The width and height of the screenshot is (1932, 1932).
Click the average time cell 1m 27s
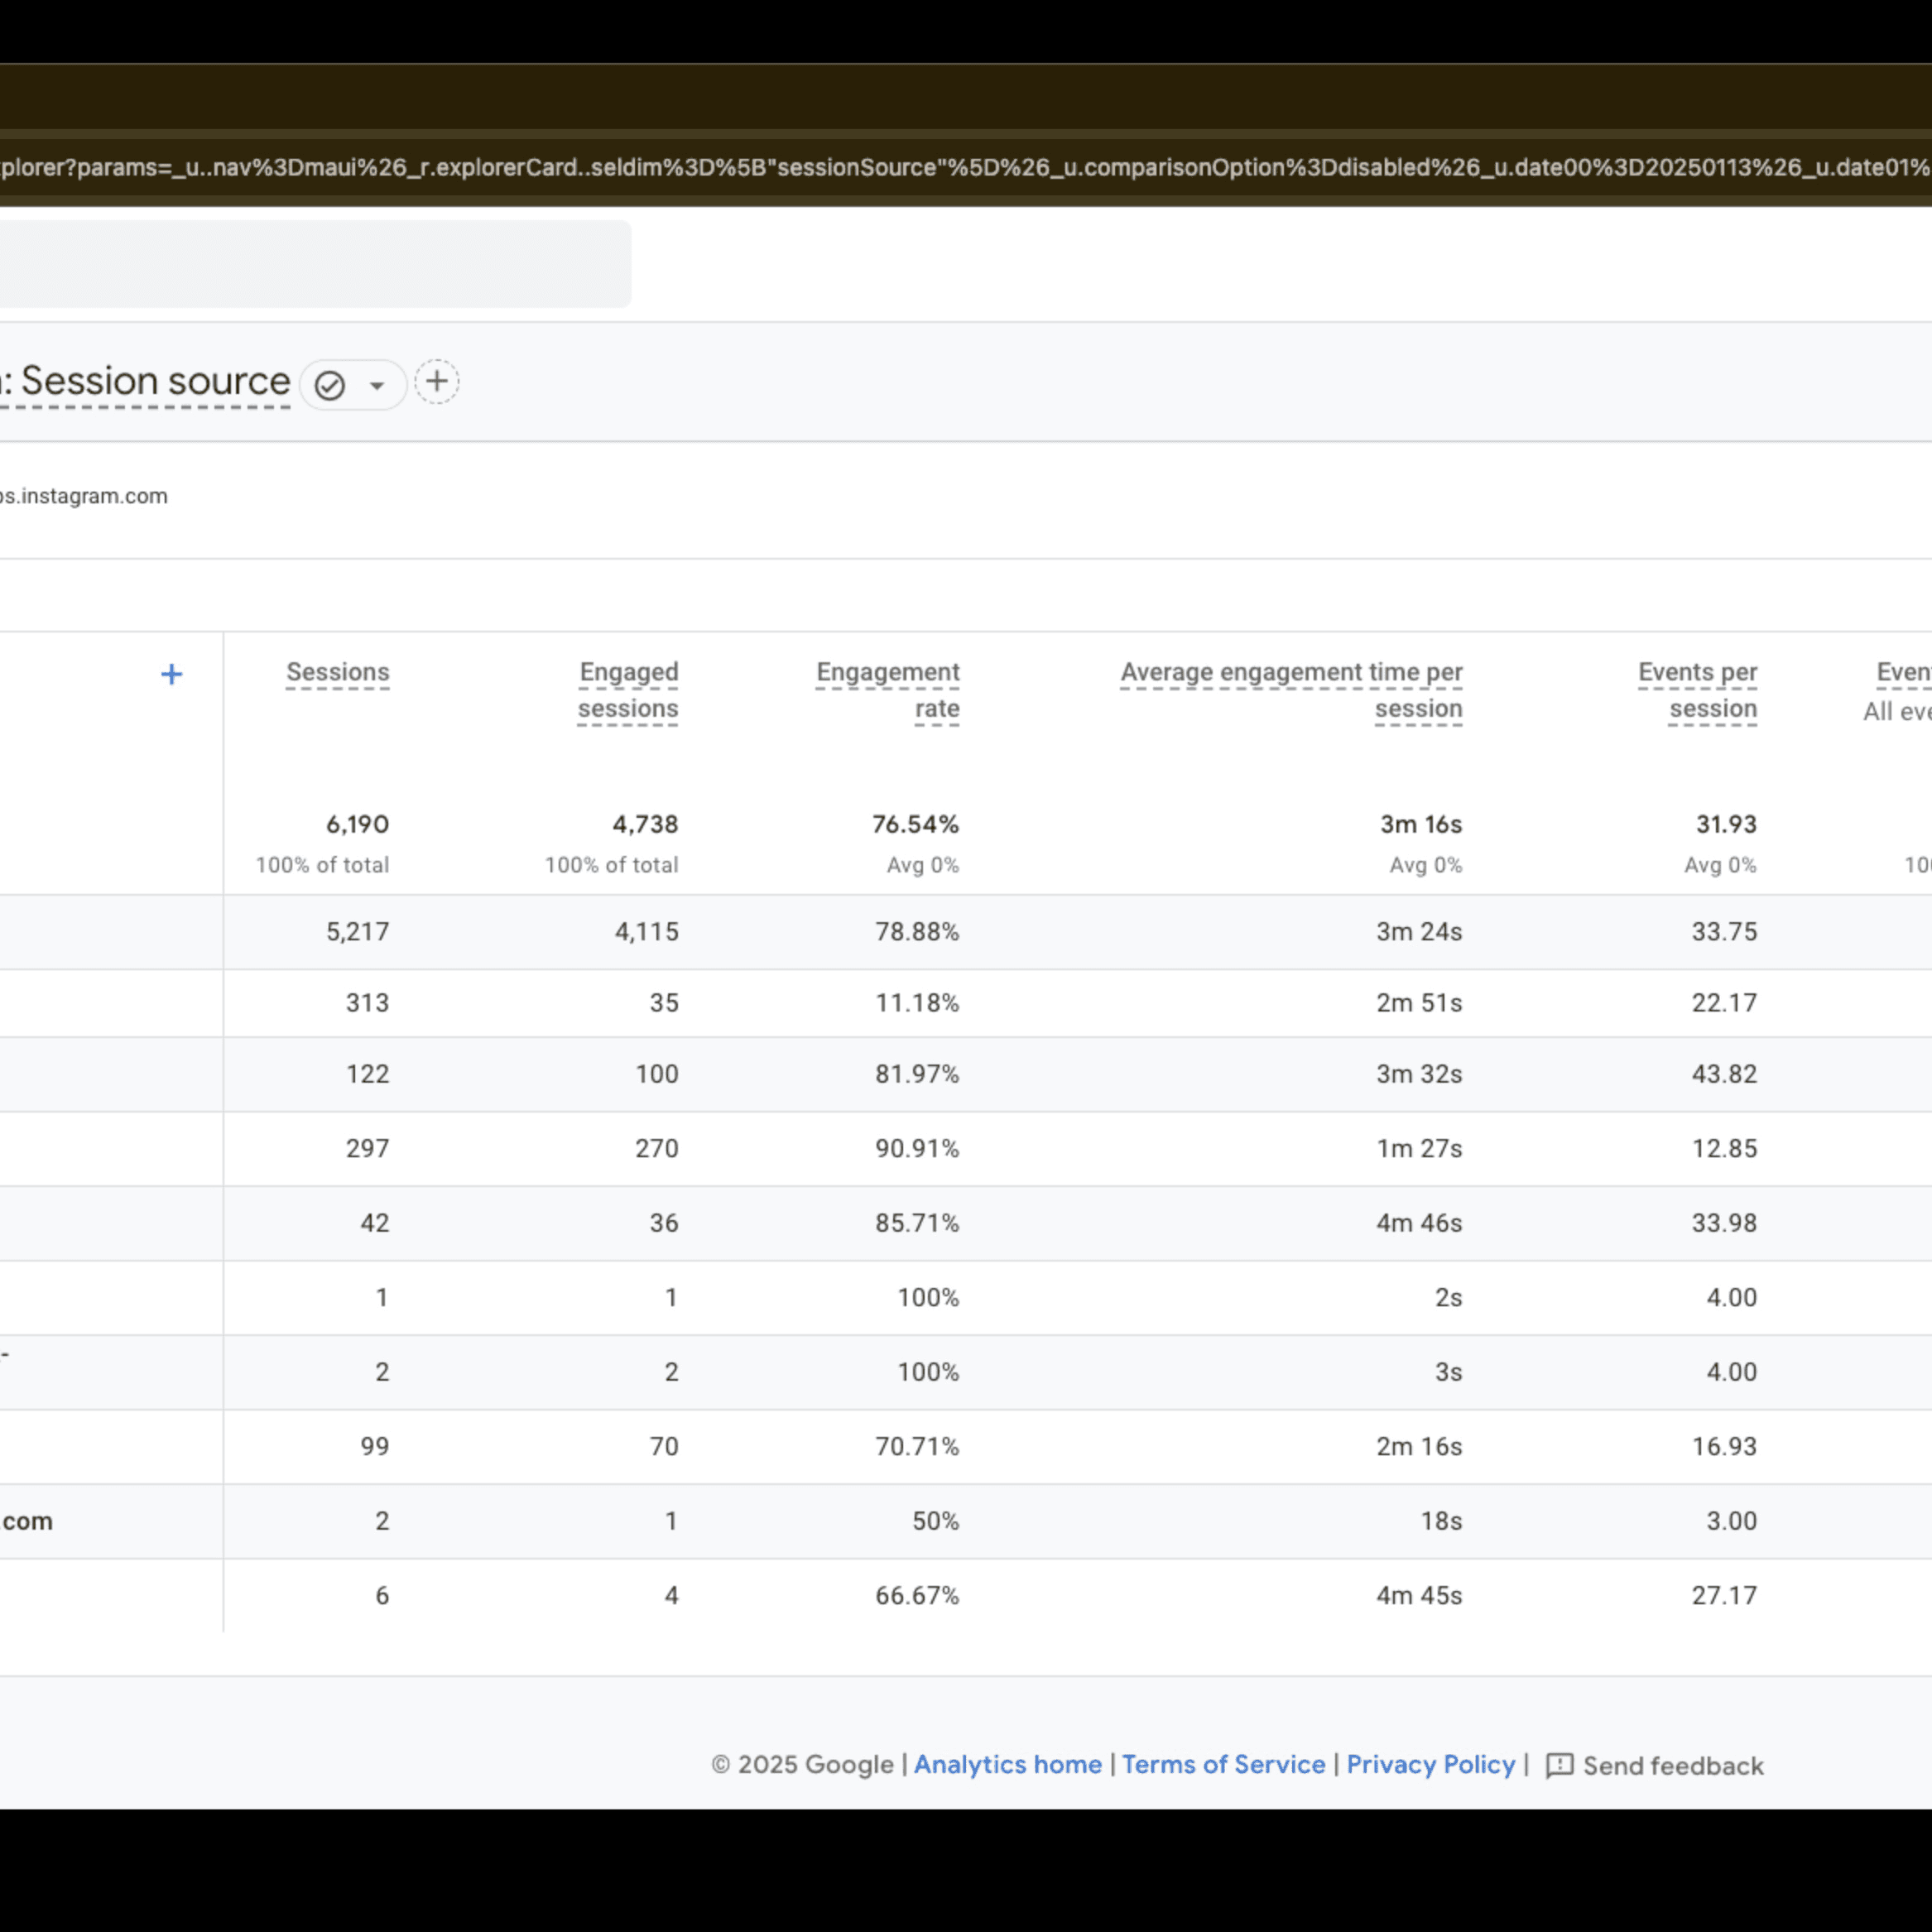[1419, 1148]
